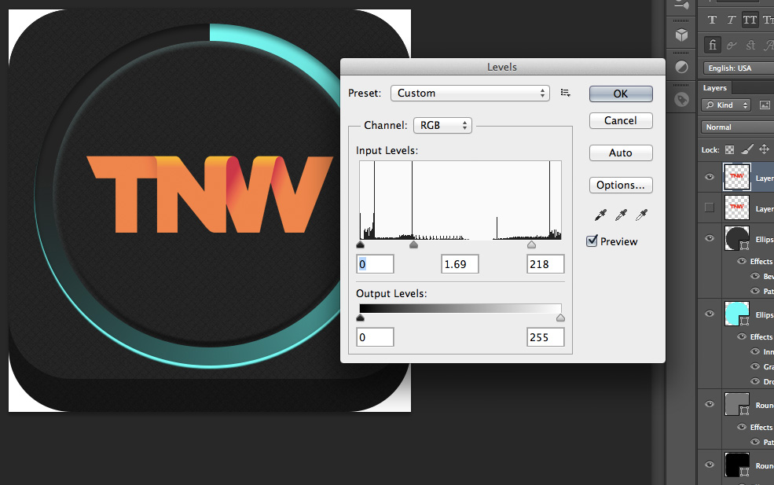Open the 3D panel cube icon
Viewport: 774px width, 485px height.
pos(682,35)
